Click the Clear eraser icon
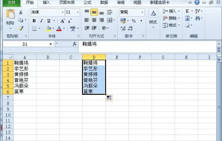This screenshot has height=141, width=222. point(187,25)
